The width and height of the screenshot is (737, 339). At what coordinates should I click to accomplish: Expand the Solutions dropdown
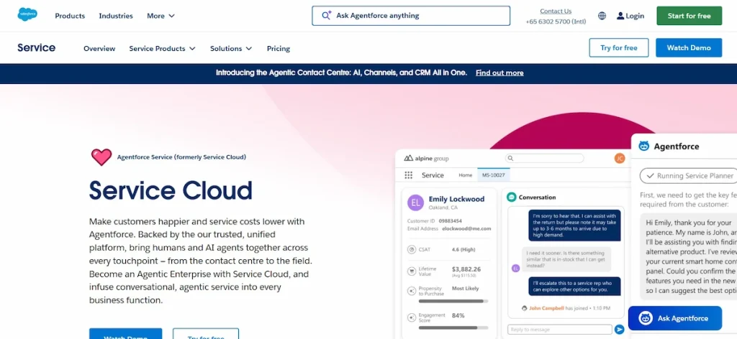231,48
